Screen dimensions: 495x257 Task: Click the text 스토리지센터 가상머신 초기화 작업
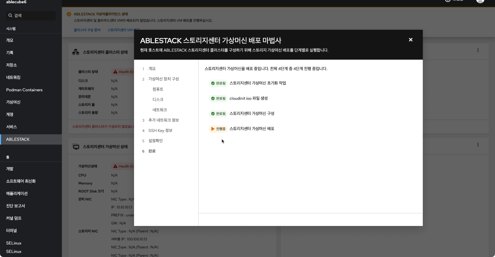click(258, 83)
